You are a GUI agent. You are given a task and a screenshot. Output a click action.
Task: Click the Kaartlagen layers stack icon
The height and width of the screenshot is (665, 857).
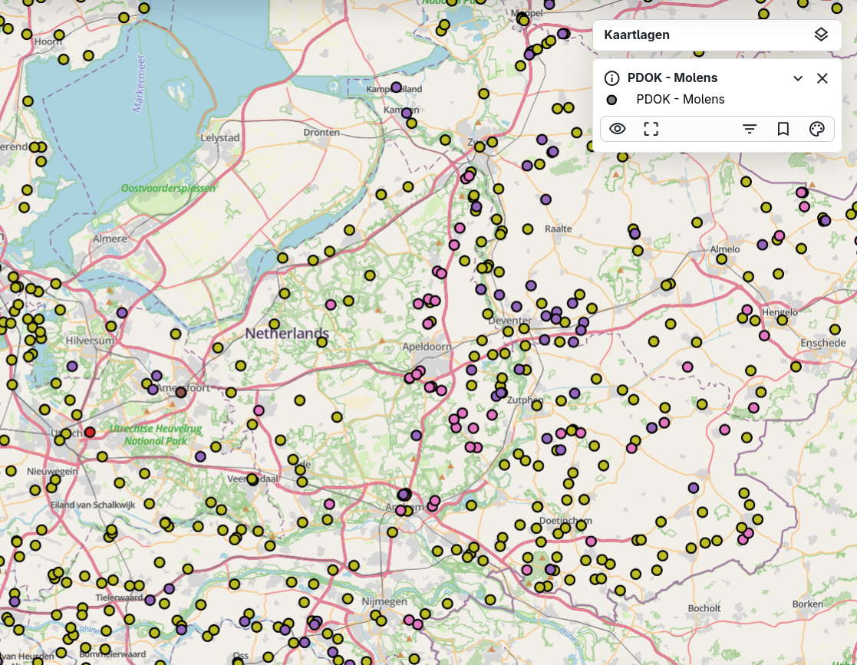coord(821,35)
